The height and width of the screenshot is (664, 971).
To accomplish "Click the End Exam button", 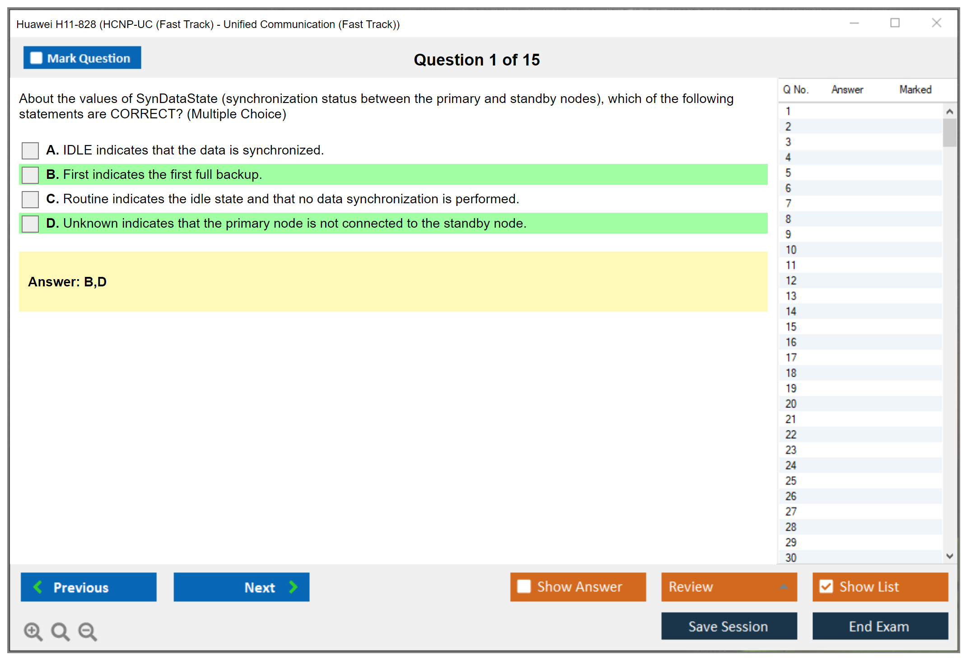I will (879, 626).
